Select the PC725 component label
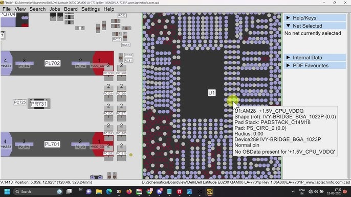Screen dimensions: 351x197 pos(20,102)
